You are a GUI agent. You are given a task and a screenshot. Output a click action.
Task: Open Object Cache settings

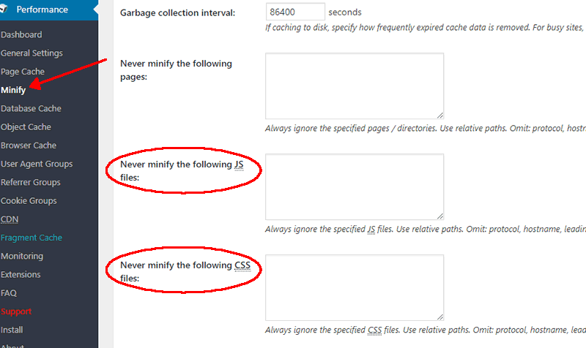click(26, 126)
